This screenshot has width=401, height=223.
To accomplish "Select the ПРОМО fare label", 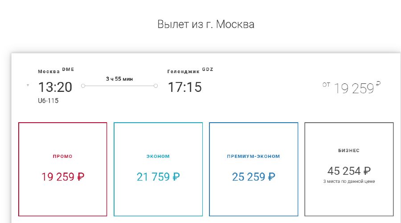I will coord(62,157).
